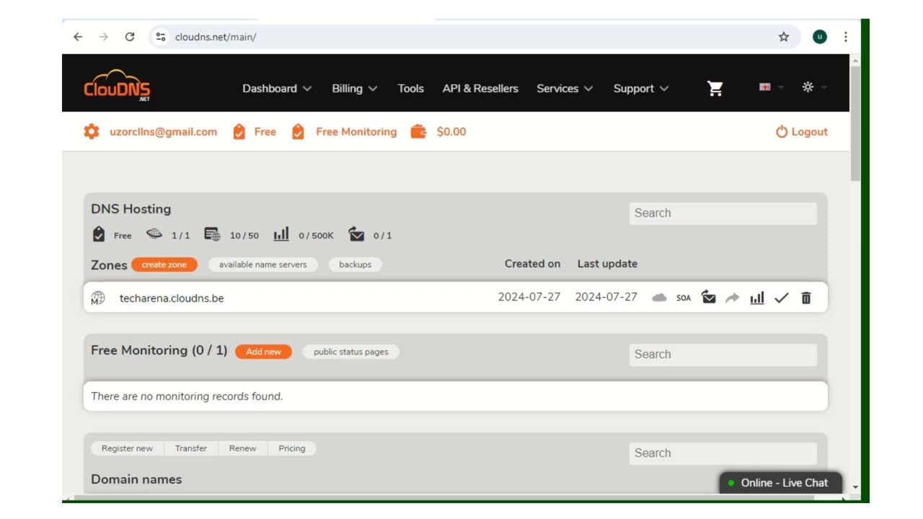
Task: Click the DNS records count icon
Action: pos(212,234)
